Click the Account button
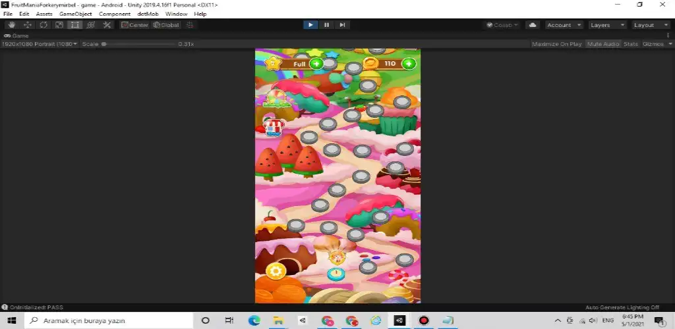 pyautogui.click(x=564, y=25)
